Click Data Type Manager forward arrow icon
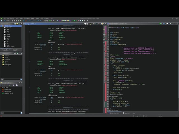 tap(5, 85)
